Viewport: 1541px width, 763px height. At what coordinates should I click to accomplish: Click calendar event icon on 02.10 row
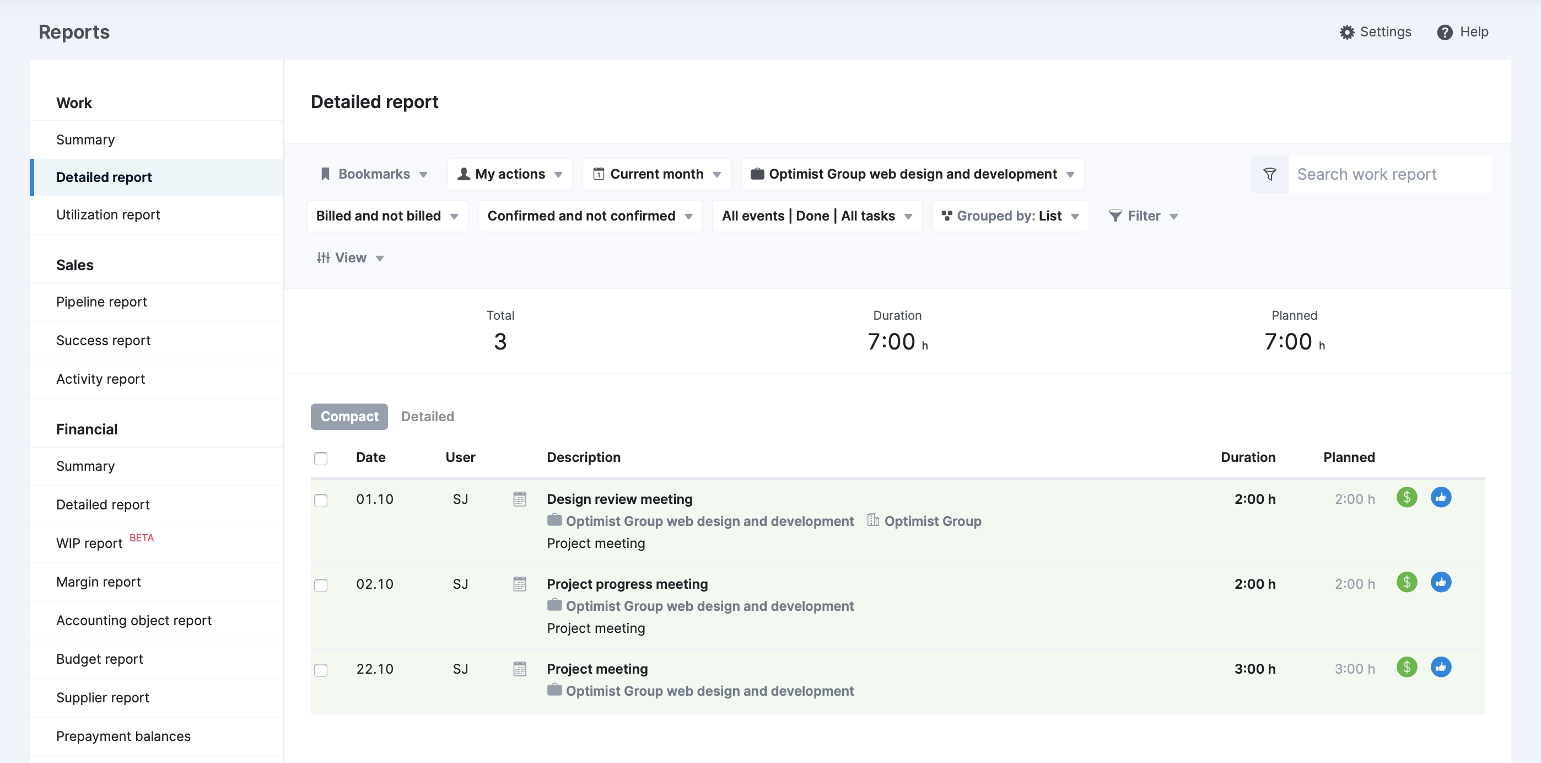(x=519, y=584)
